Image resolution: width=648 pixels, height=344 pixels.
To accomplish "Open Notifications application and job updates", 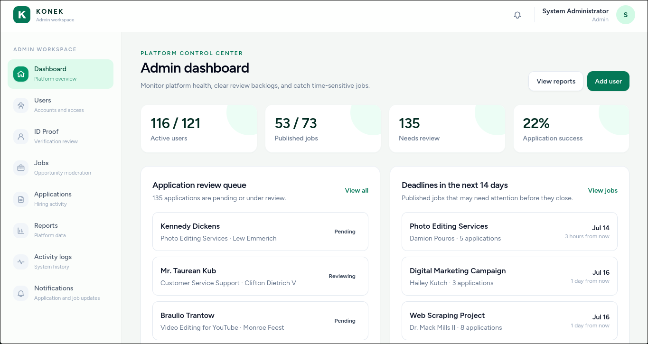I will point(60,293).
